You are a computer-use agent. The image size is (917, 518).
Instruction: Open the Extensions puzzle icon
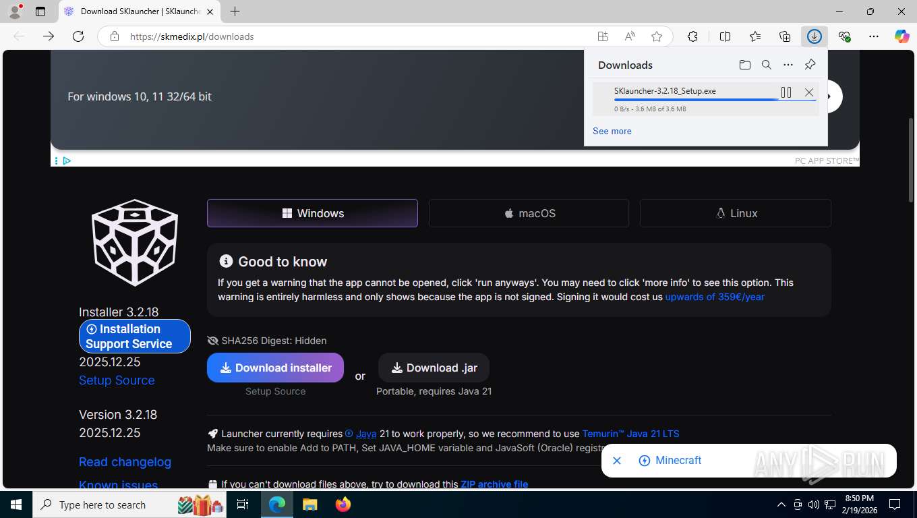pos(692,36)
